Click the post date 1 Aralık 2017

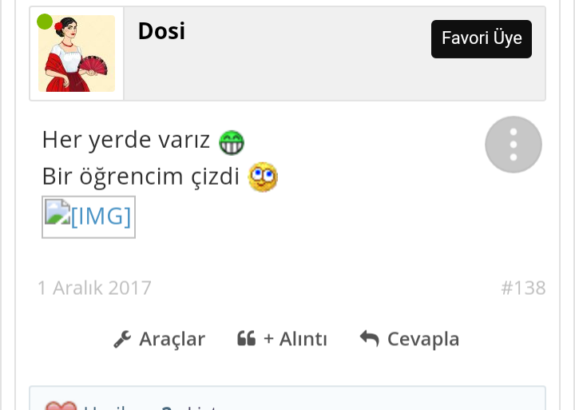[94, 288]
